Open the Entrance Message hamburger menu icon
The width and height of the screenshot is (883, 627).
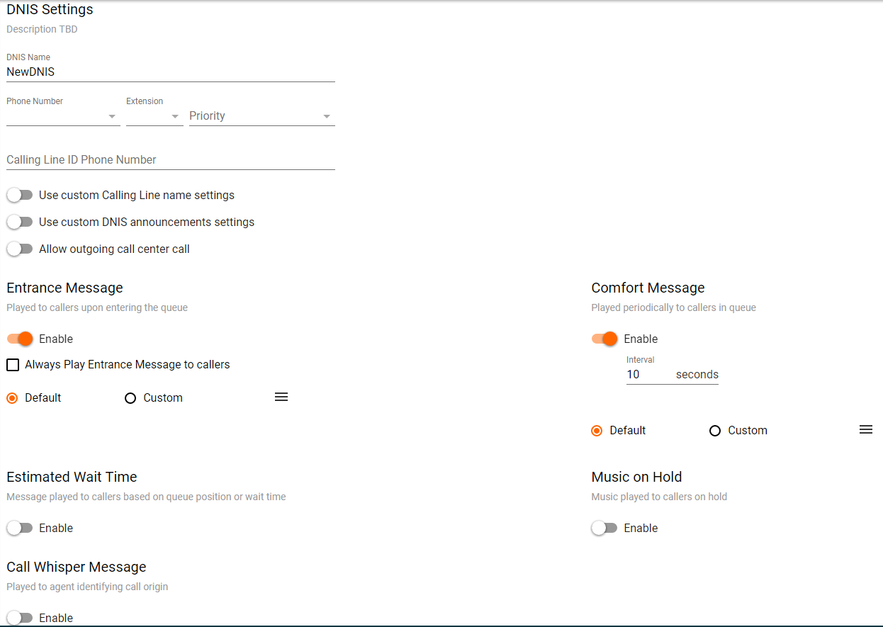click(281, 397)
